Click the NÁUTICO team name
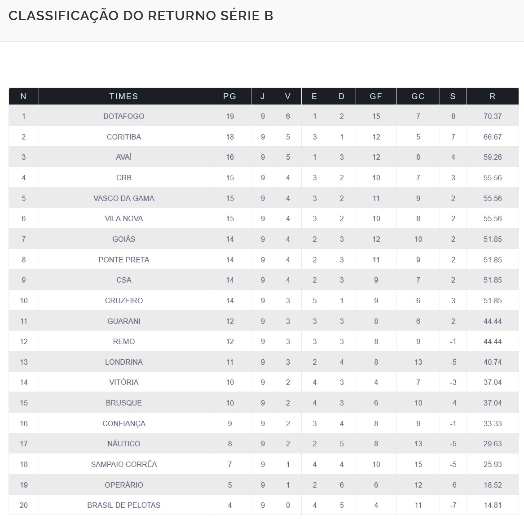This screenshot has width=524, height=519. [x=123, y=444]
